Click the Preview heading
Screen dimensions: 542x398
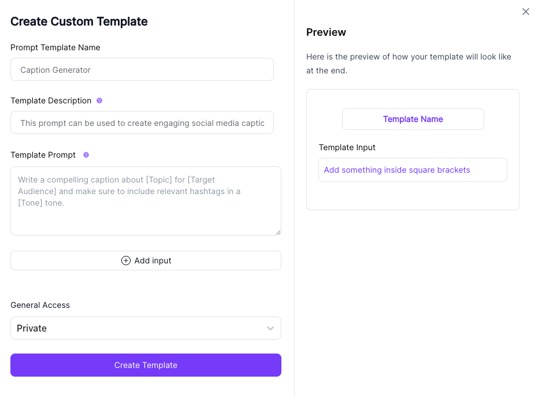[326, 32]
